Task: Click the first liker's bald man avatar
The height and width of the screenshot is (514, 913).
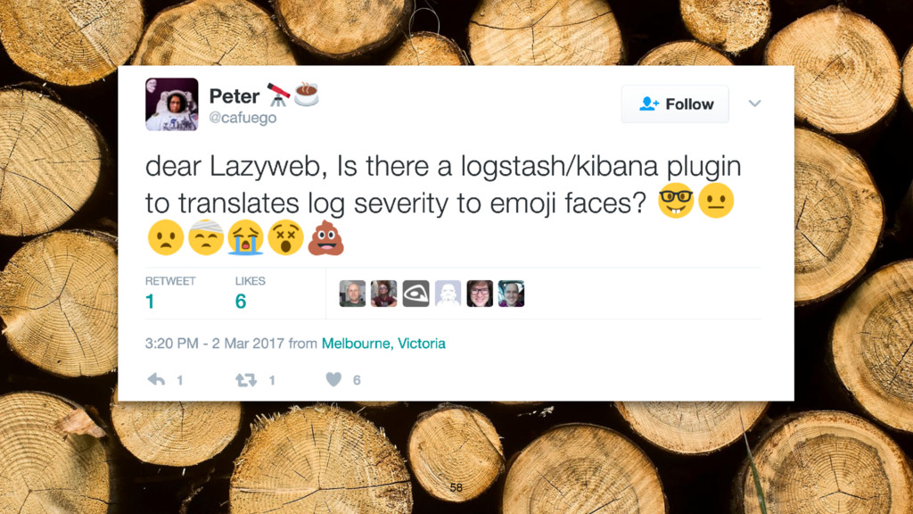Action: (352, 294)
